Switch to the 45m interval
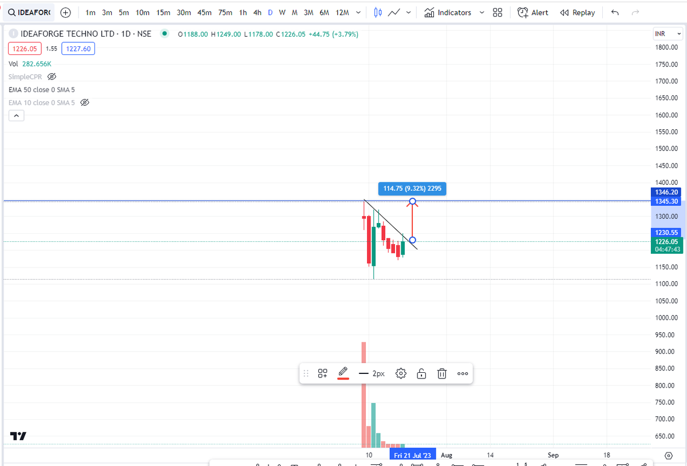Viewport: 687px width, 466px height. pos(204,13)
